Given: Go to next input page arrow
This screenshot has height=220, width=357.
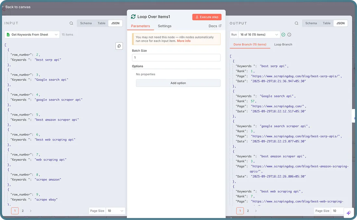Looking at the screenshot, I should (x=31, y=211).
